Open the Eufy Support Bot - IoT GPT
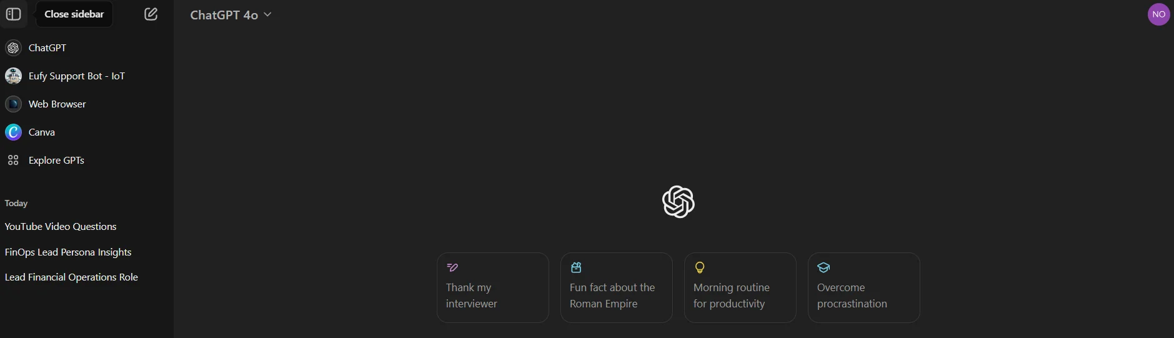1174x338 pixels. click(x=87, y=76)
